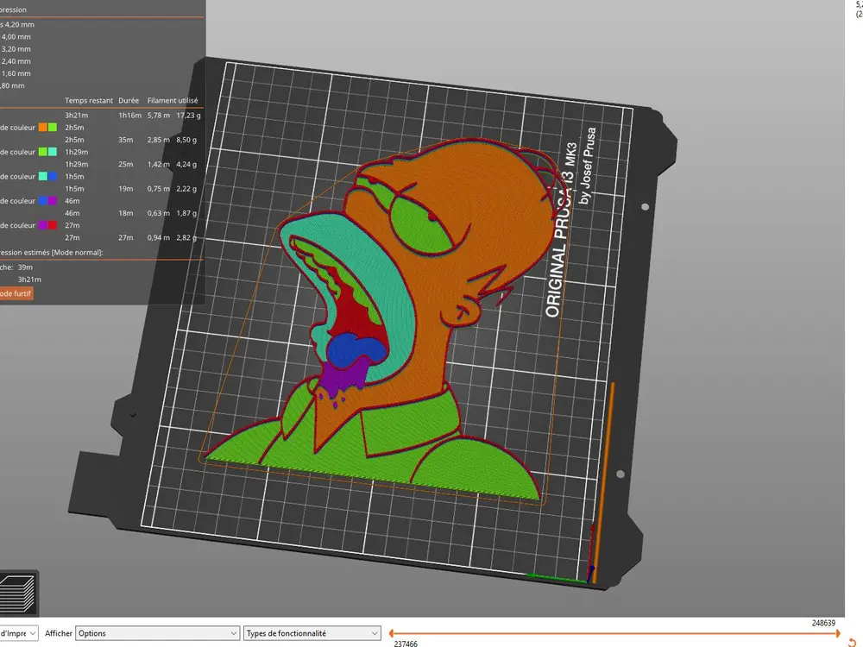Open the 'Options' display dropdown
Image resolution: width=863 pixels, height=647 pixels.
[157, 633]
